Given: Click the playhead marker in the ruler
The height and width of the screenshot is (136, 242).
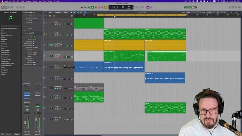Looking at the screenshot, I should (x=115, y=17).
